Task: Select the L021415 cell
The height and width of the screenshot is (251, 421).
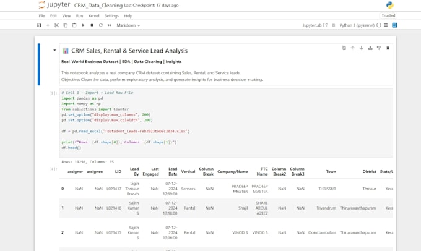Action: point(114,233)
